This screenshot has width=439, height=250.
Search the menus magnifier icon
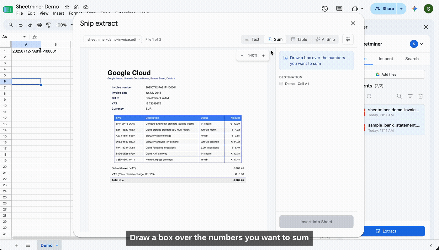point(11,25)
